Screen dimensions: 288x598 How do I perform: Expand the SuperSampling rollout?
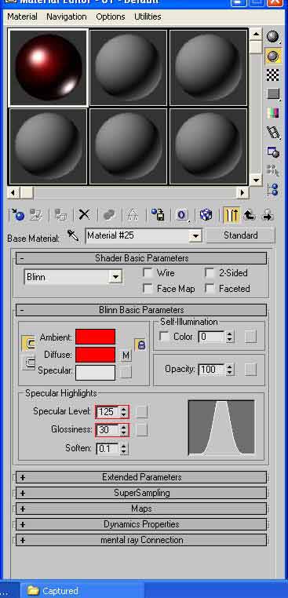click(x=141, y=493)
